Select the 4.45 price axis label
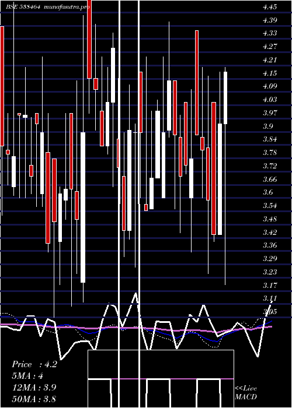292x408 pixels. pyautogui.click(x=270, y=7)
